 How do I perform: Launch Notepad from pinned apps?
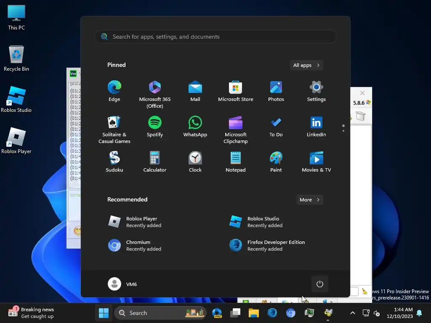[236, 162]
